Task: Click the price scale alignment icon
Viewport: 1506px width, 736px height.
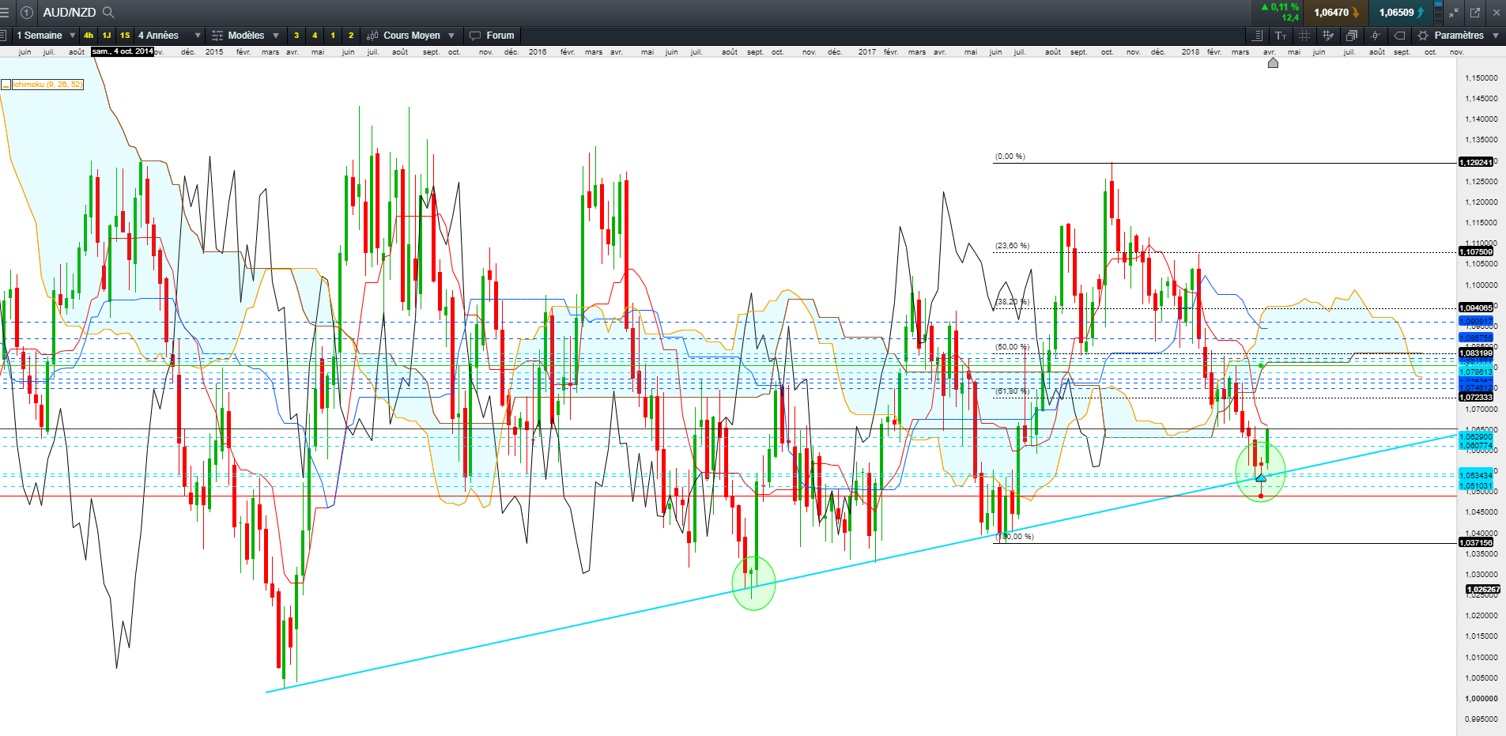Action: tap(1257, 36)
